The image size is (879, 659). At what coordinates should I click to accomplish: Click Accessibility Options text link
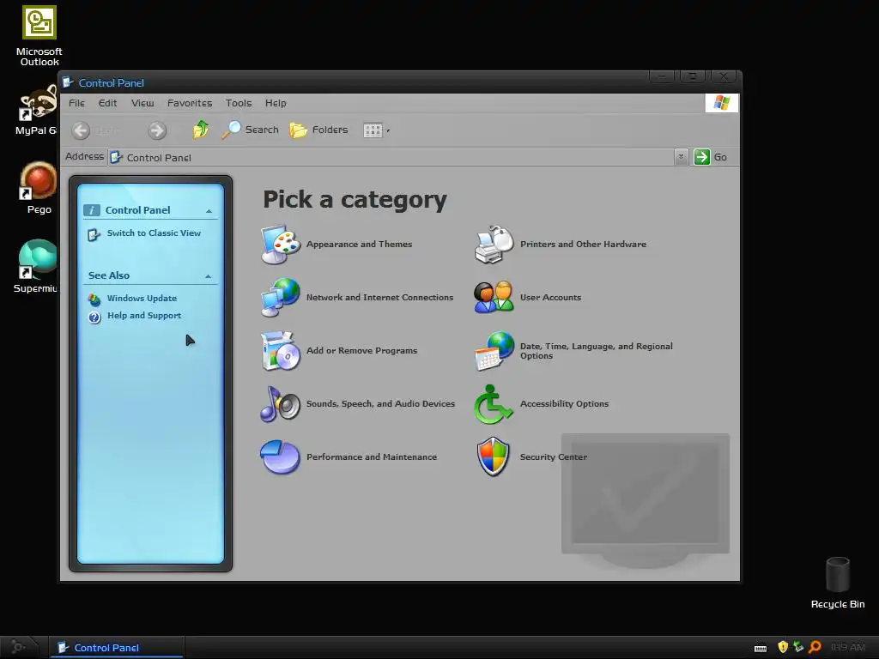pyautogui.click(x=564, y=404)
